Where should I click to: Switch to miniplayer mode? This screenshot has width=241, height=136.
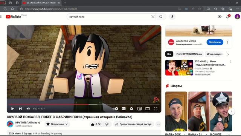pyautogui.click(x=139, y=109)
